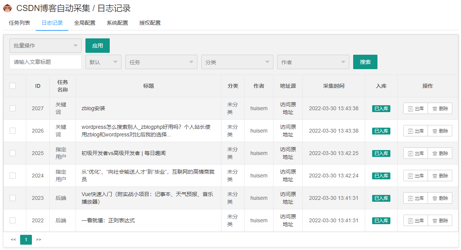Open the 日志记录 tab
The image size is (461, 250).
point(52,23)
